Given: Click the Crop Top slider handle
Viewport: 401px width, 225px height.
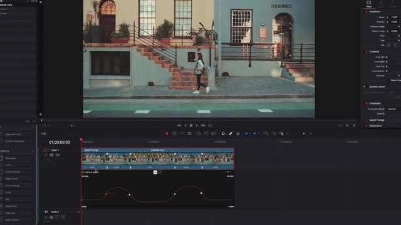Looking at the screenshot, I should point(387,66).
